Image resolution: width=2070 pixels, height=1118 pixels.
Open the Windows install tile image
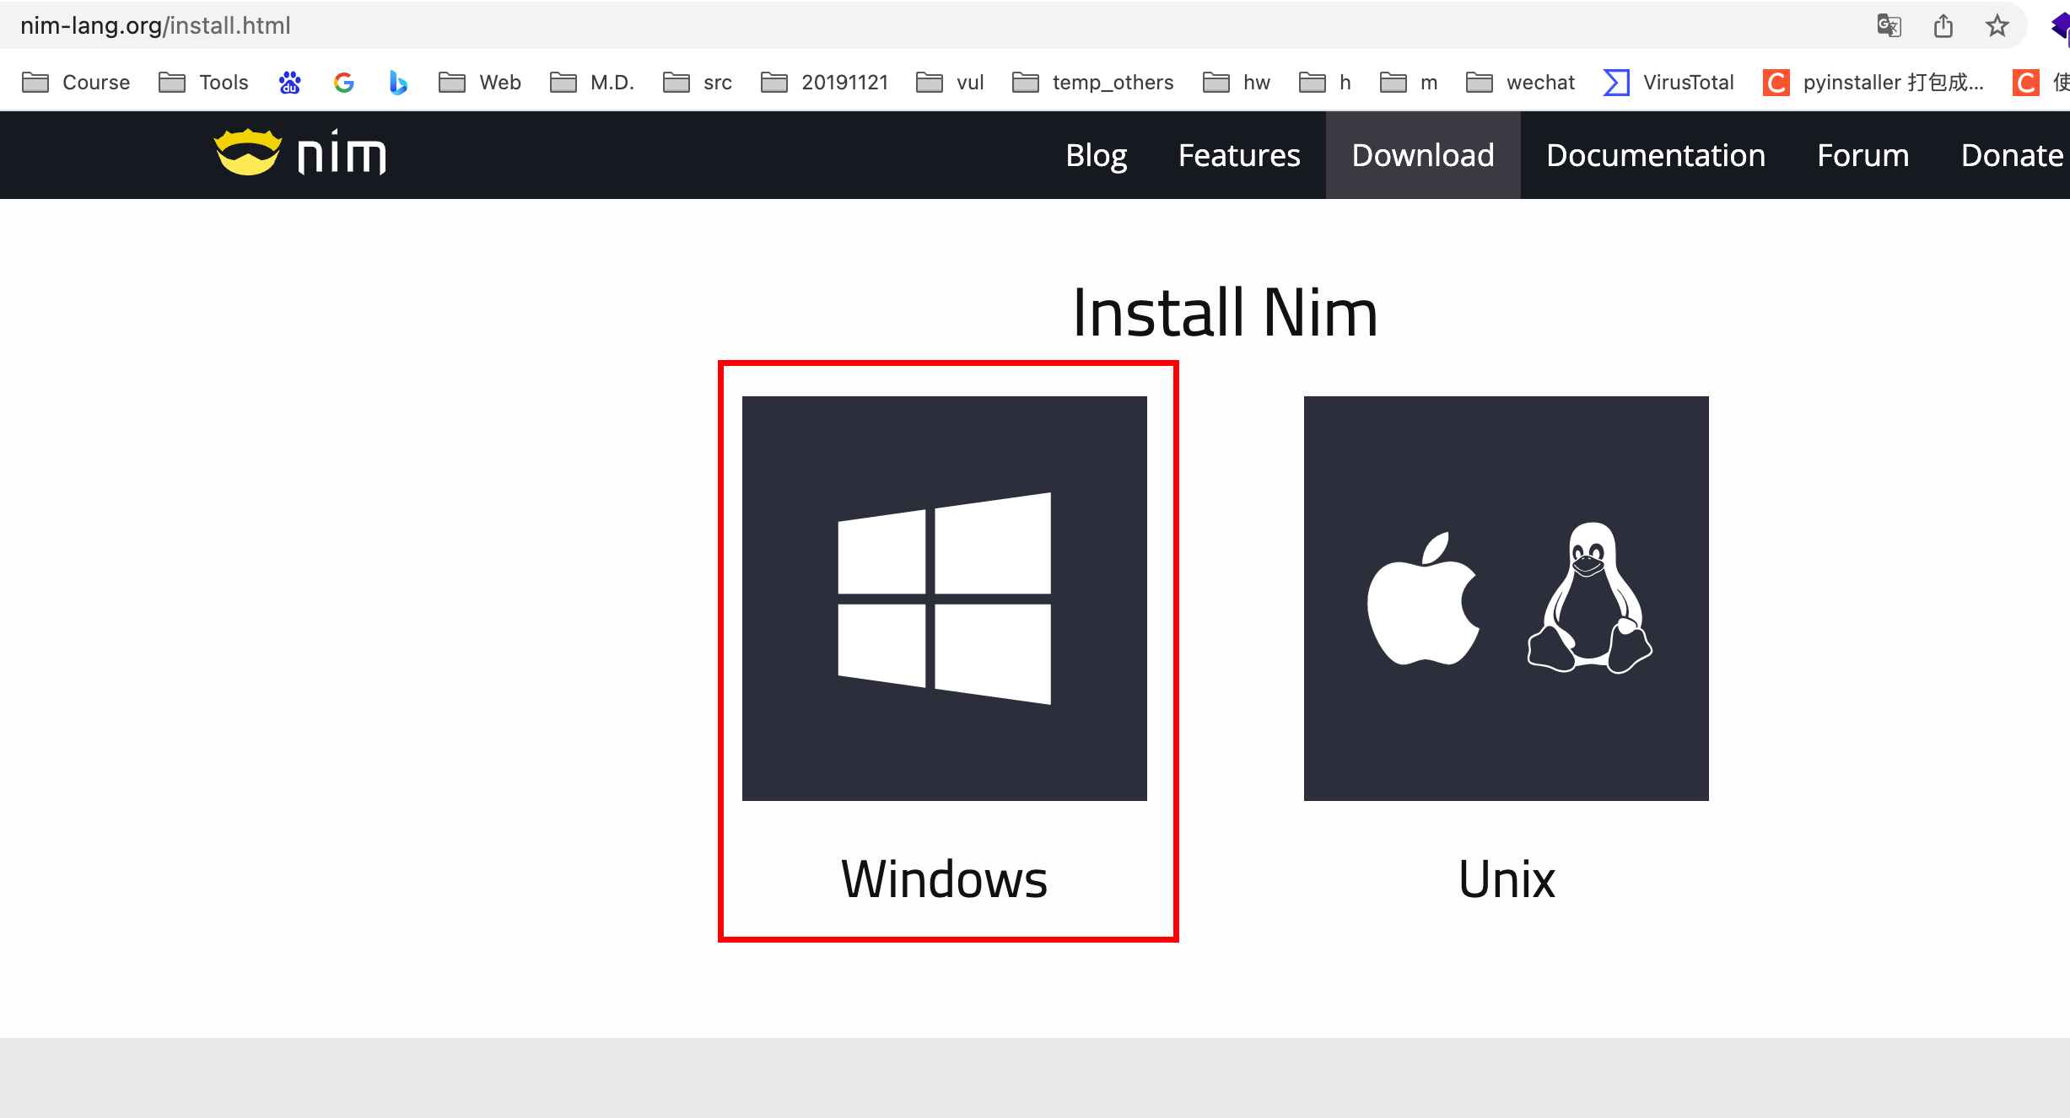(x=944, y=598)
